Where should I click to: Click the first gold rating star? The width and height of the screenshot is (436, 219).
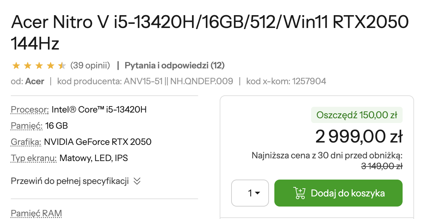tap(16, 65)
